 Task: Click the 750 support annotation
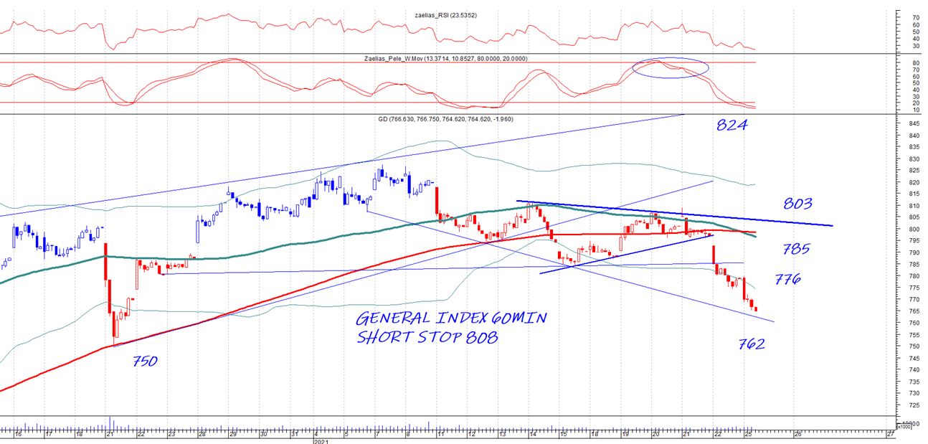coord(145,361)
